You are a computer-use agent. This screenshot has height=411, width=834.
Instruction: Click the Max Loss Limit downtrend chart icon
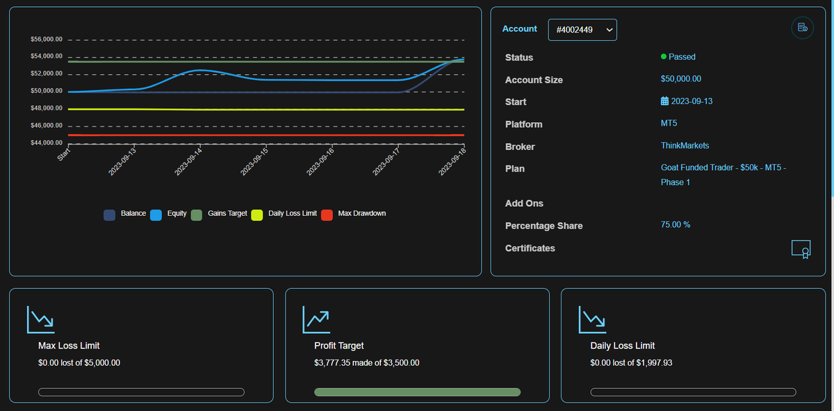[x=40, y=319]
